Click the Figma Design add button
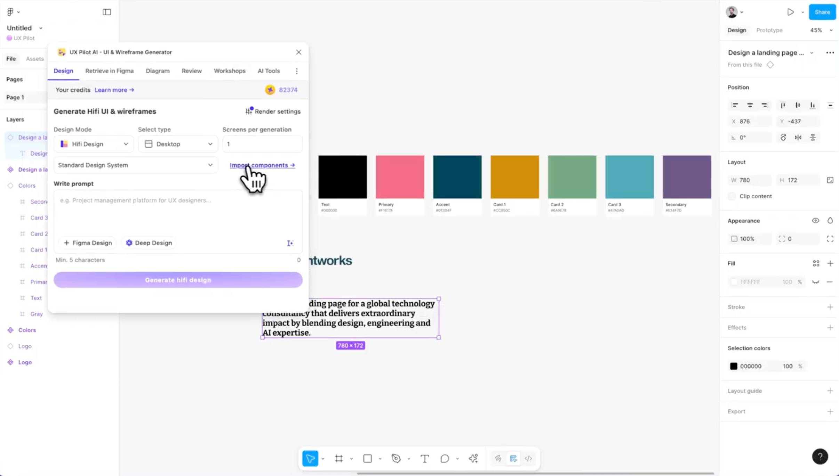This screenshot has height=476, width=839. pyautogui.click(x=88, y=243)
